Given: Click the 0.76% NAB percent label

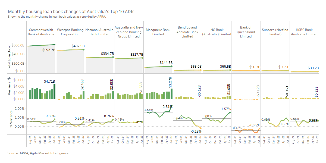Looking at the screenshot, I should (x=109, y=116).
